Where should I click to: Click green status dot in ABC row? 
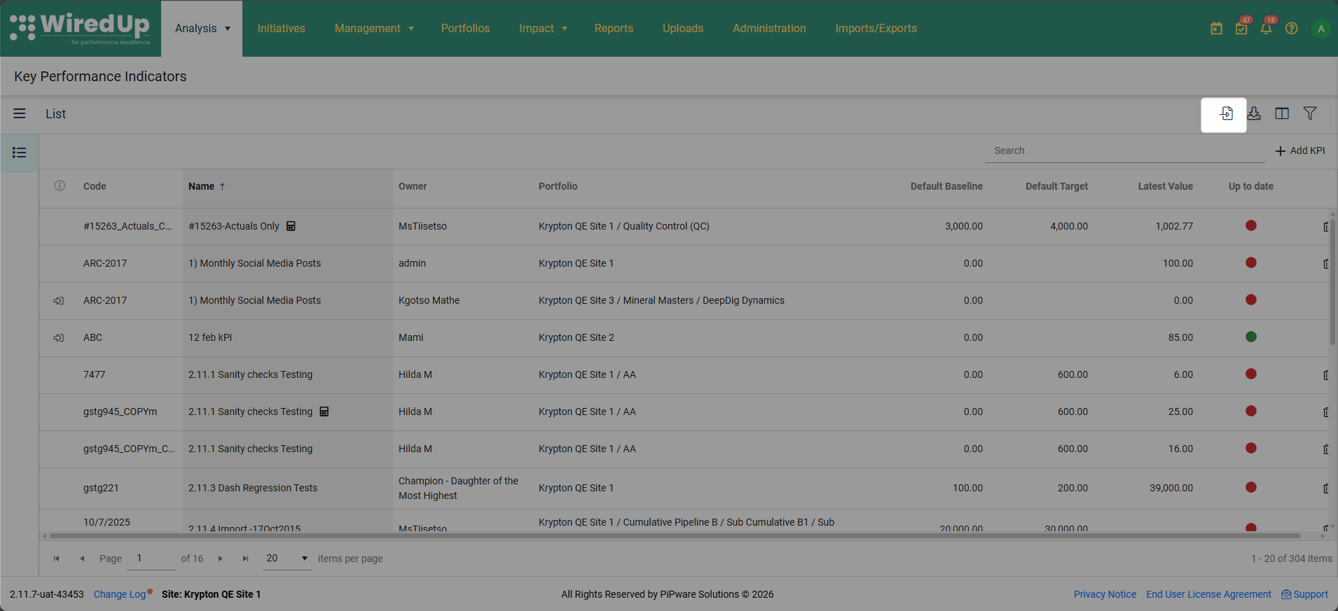click(x=1251, y=337)
